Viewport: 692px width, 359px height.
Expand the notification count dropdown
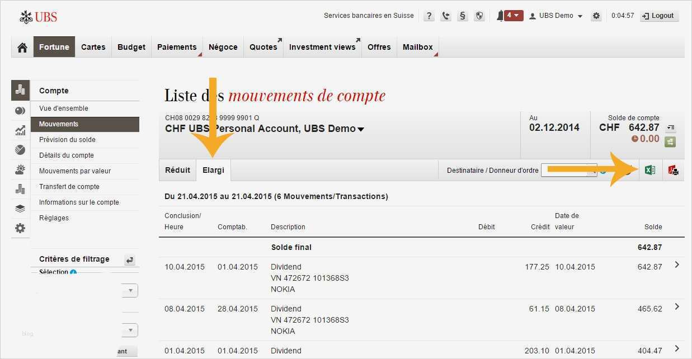click(x=514, y=16)
